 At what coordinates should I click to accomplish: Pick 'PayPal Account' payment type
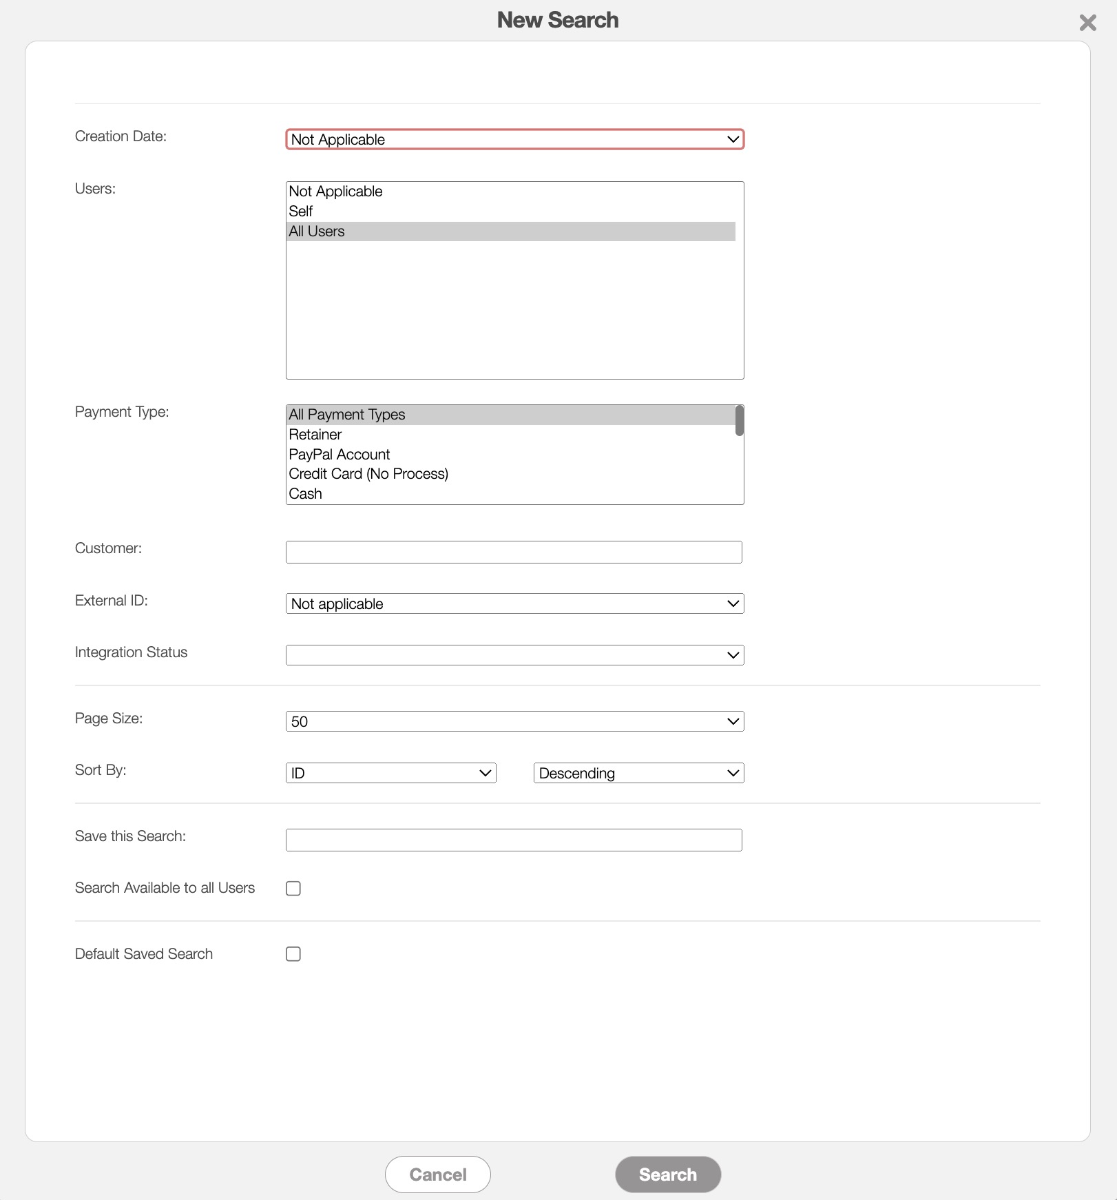(x=340, y=455)
